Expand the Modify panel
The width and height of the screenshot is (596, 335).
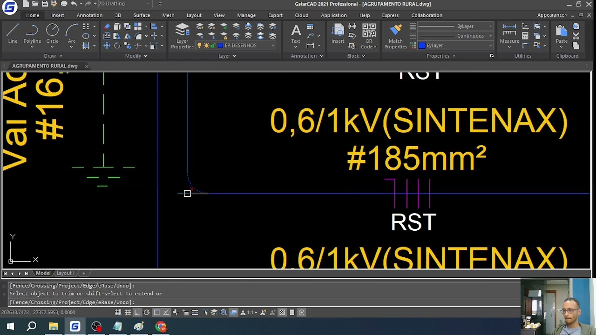136,56
